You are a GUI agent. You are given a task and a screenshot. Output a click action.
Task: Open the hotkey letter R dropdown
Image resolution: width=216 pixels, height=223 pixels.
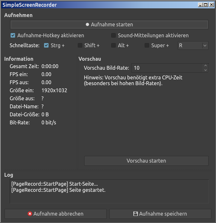point(193,46)
